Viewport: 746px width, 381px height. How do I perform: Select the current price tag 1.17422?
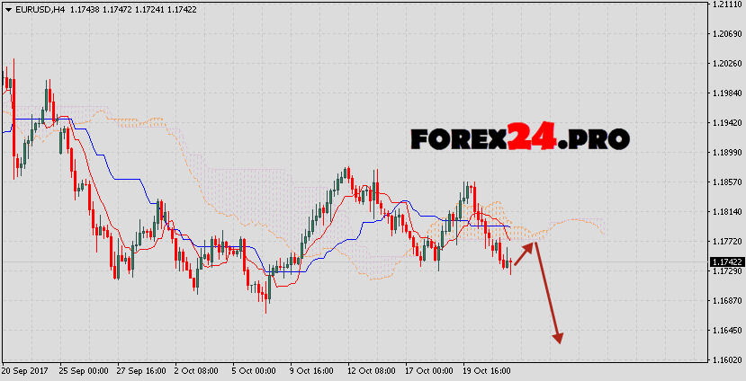click(726, 261)
